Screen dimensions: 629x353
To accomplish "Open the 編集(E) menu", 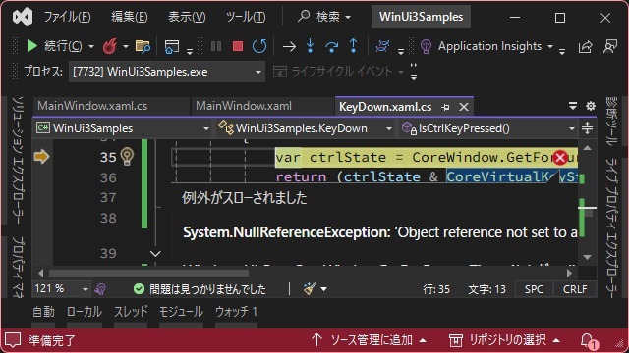I will 129,17.
